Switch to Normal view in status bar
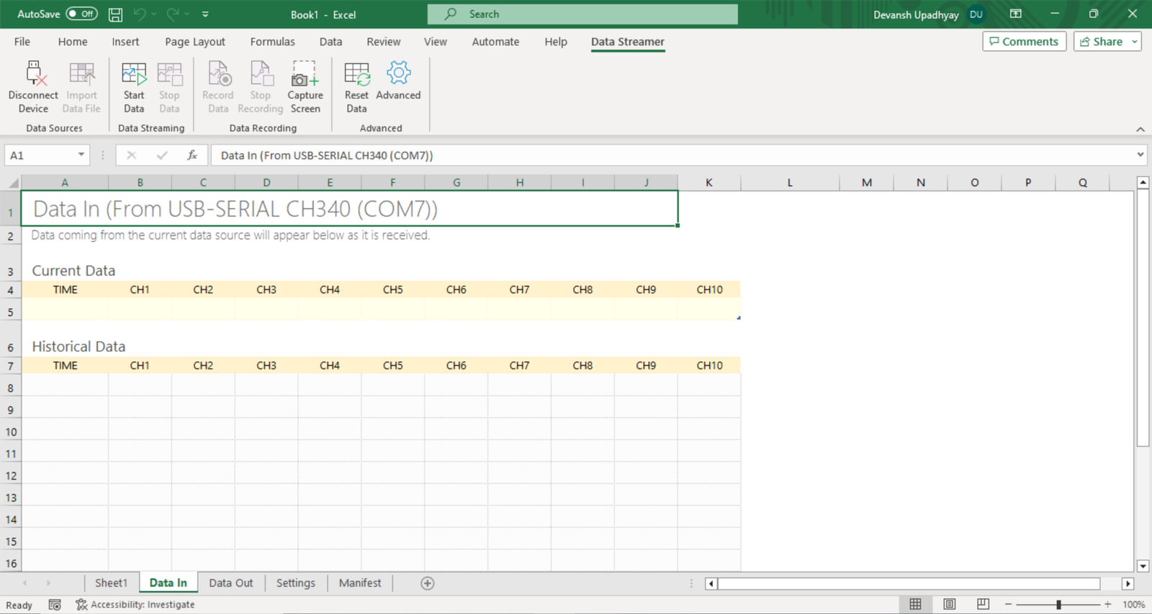The height and width of the screenshot is (614, 1152). [915, 605]
